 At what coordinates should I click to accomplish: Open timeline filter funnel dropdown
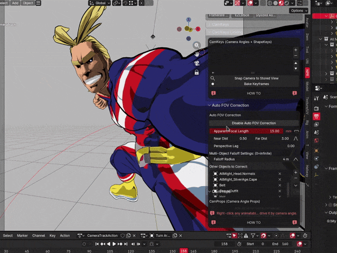(254, 236)
